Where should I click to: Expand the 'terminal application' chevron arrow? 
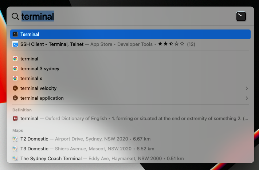(247, 98)
